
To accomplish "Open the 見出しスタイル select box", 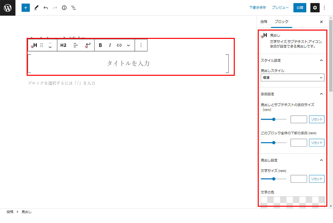I will (292, 78).
